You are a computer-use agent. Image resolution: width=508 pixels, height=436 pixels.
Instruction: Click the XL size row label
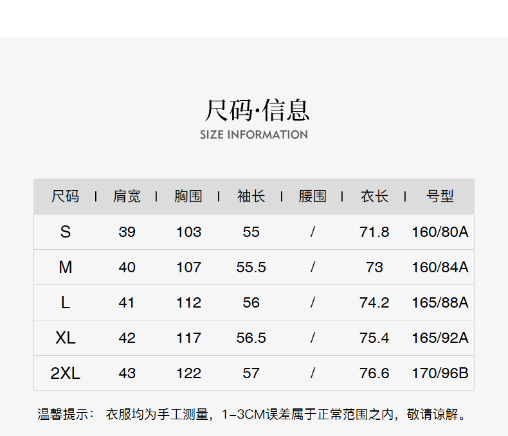tap(65, 338)
